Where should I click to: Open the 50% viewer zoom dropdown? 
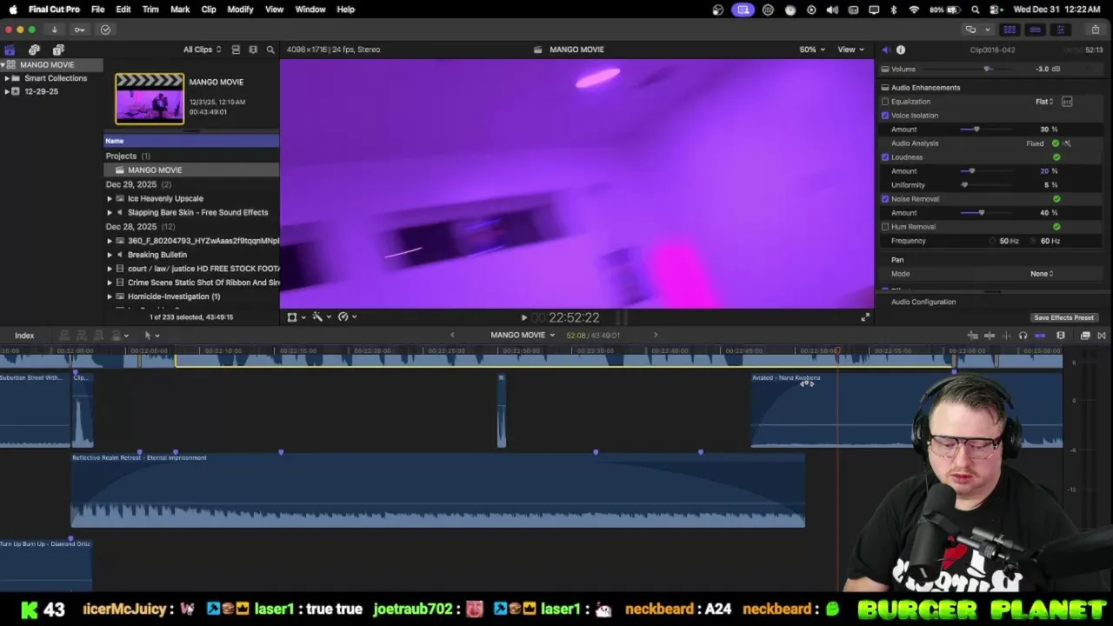tap(812, 50)
